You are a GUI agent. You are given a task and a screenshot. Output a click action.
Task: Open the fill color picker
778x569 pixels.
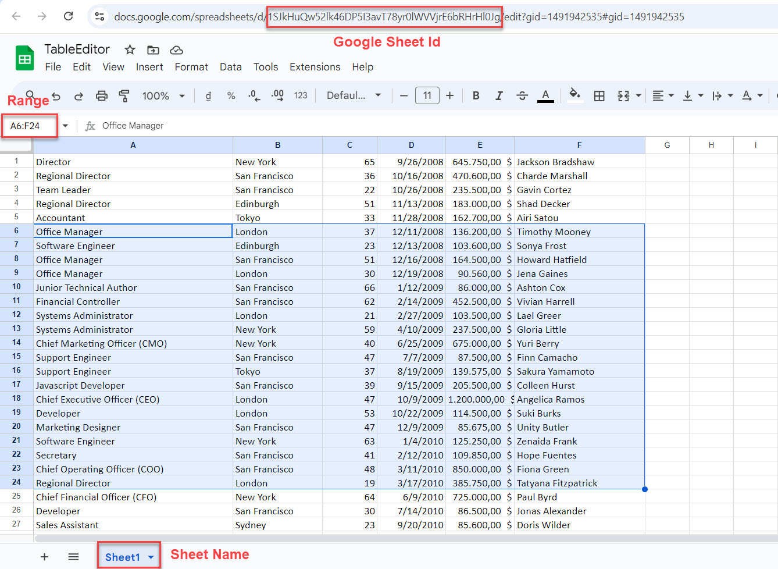point(575,95)
